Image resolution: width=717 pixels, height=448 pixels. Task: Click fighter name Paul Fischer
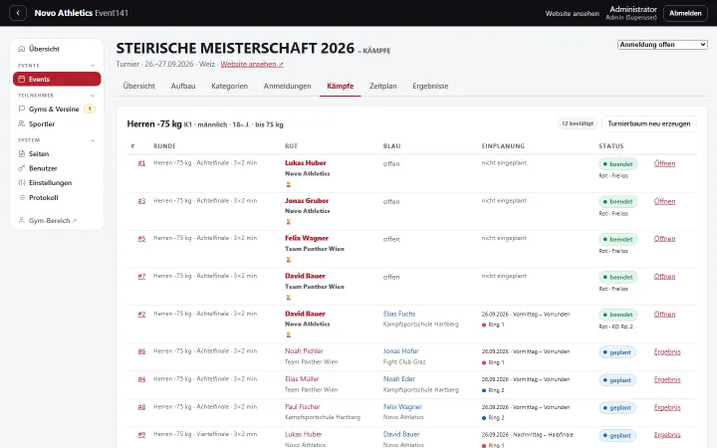[303, 407]
